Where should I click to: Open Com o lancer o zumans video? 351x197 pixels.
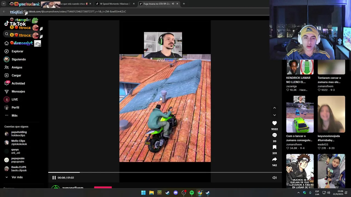tap(300, 114)
